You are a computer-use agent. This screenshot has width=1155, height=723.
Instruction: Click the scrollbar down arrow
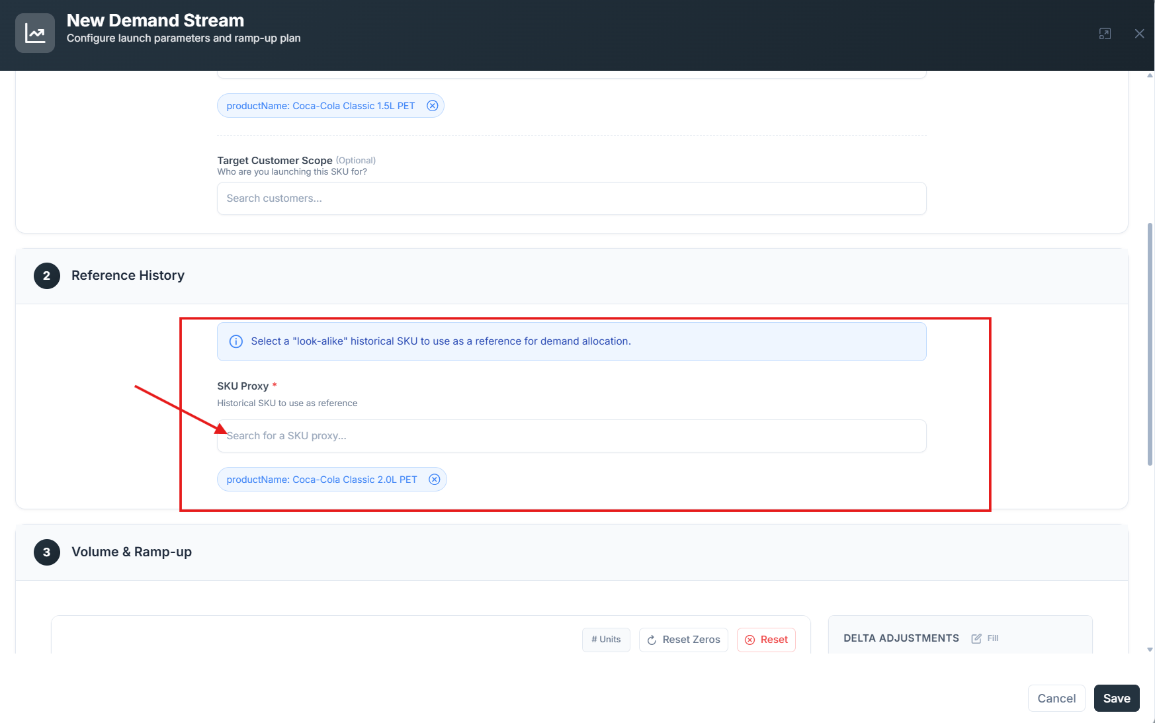tap(1150, 650)
